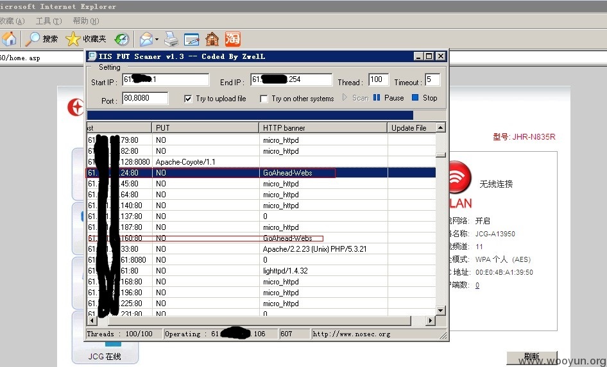607x367 pixels.
Task: Select the row with host ending 82:80
Action: pos(261,151)
